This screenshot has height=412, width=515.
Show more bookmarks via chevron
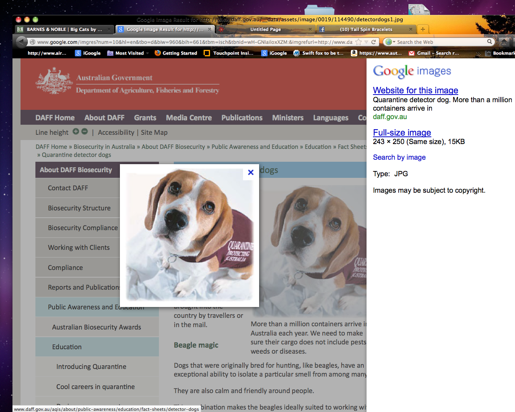pos(478,54)
